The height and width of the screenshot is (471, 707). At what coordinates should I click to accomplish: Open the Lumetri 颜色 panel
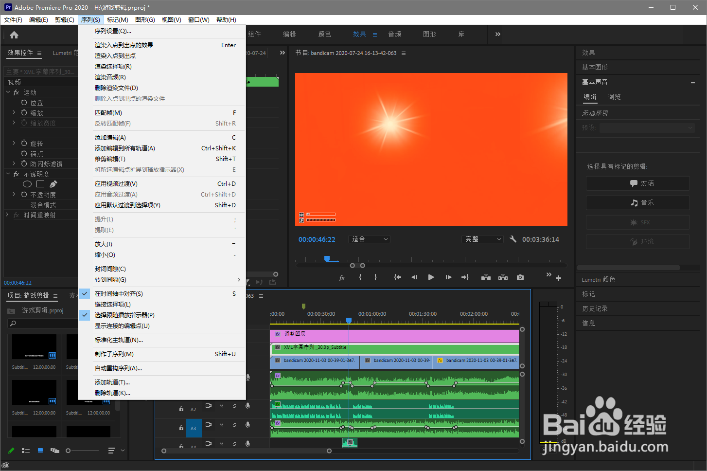click(x=599, y=280)
